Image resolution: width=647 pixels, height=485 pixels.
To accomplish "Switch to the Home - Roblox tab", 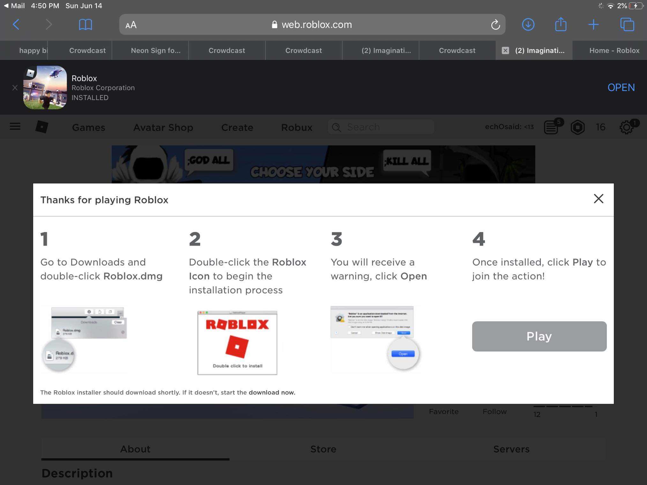I will click(x=614, y=50).
